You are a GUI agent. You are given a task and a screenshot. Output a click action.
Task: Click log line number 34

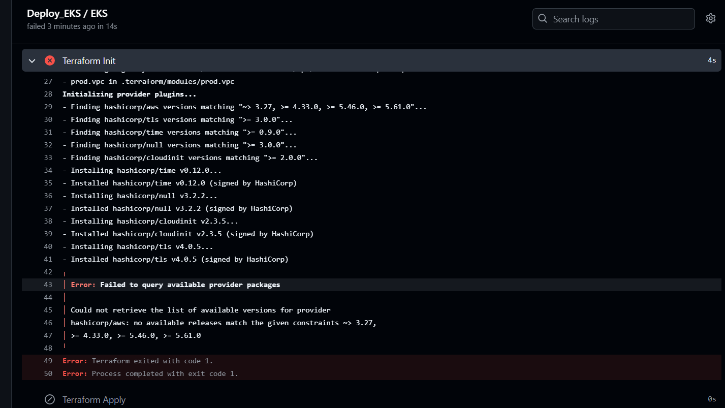click(48, 170)
